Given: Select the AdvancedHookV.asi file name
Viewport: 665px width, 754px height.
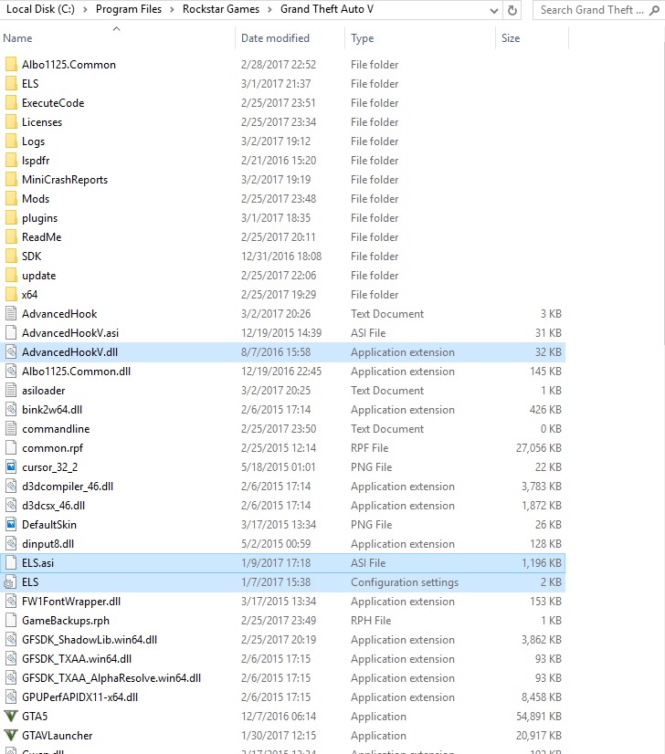Looking at the screenshot, I should (x=70, y=333).
